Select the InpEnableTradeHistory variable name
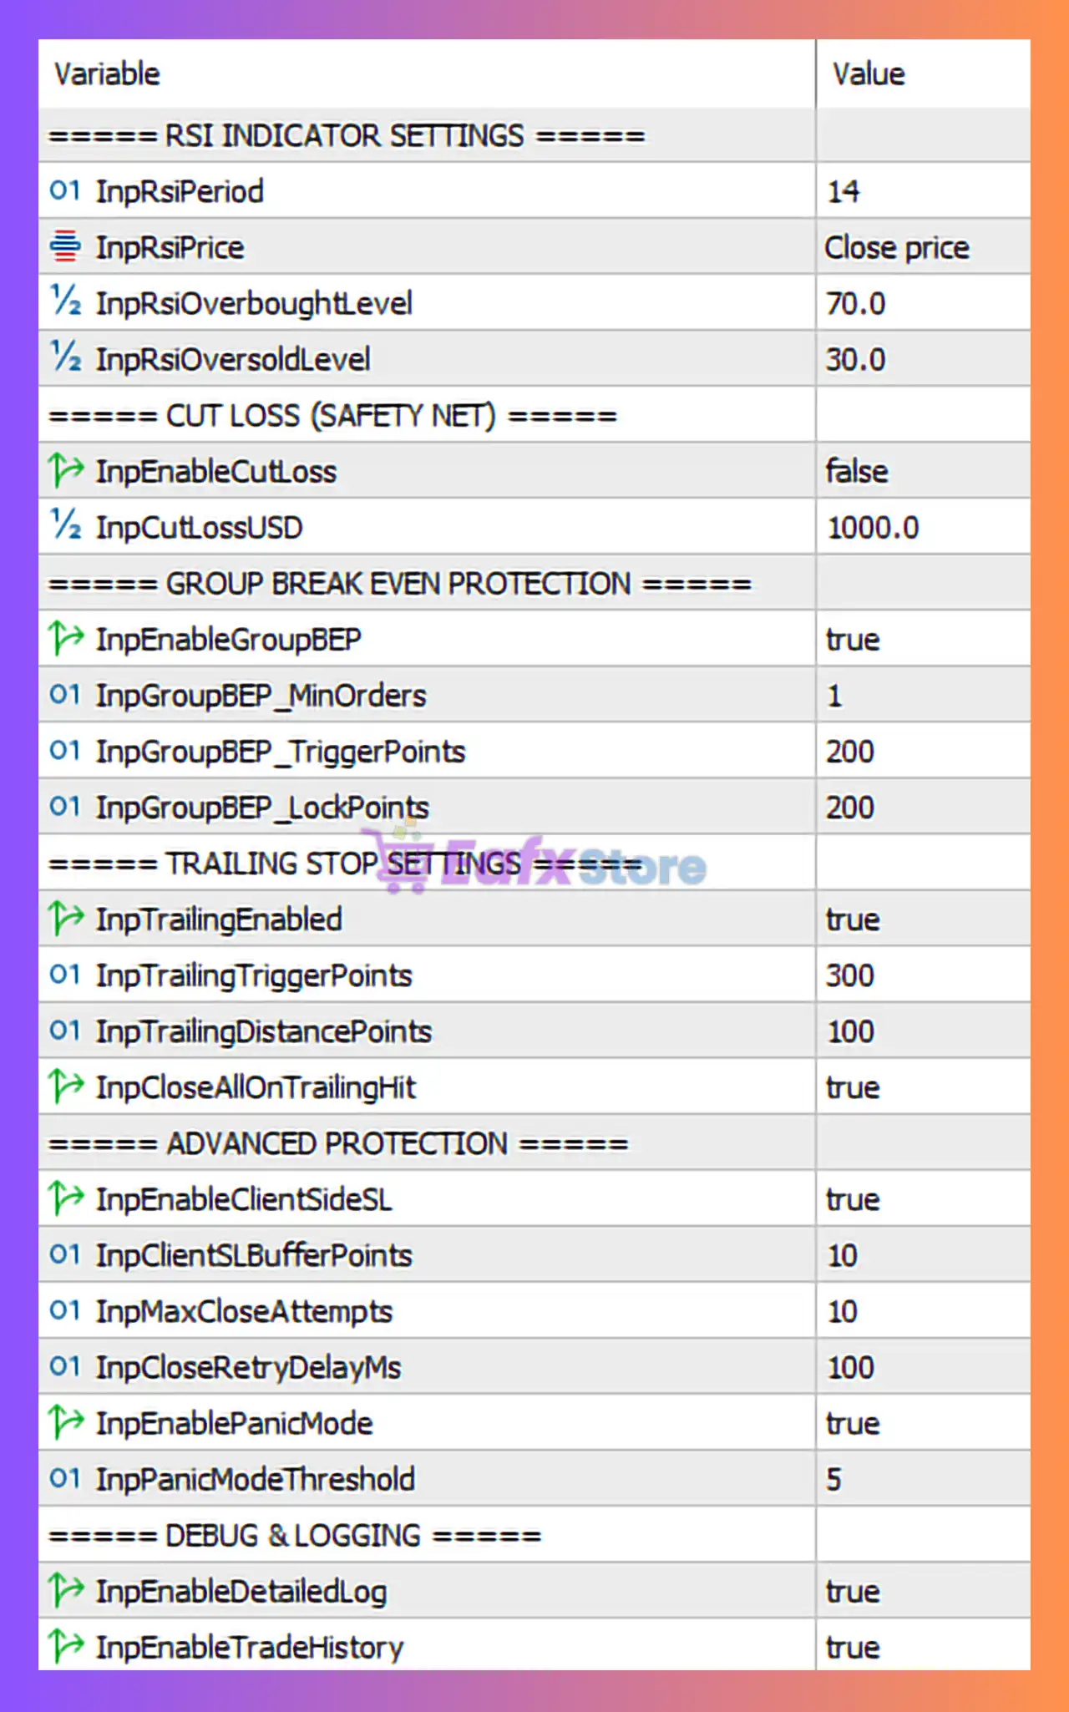 pyautogui.click(x=250, y=1648)
